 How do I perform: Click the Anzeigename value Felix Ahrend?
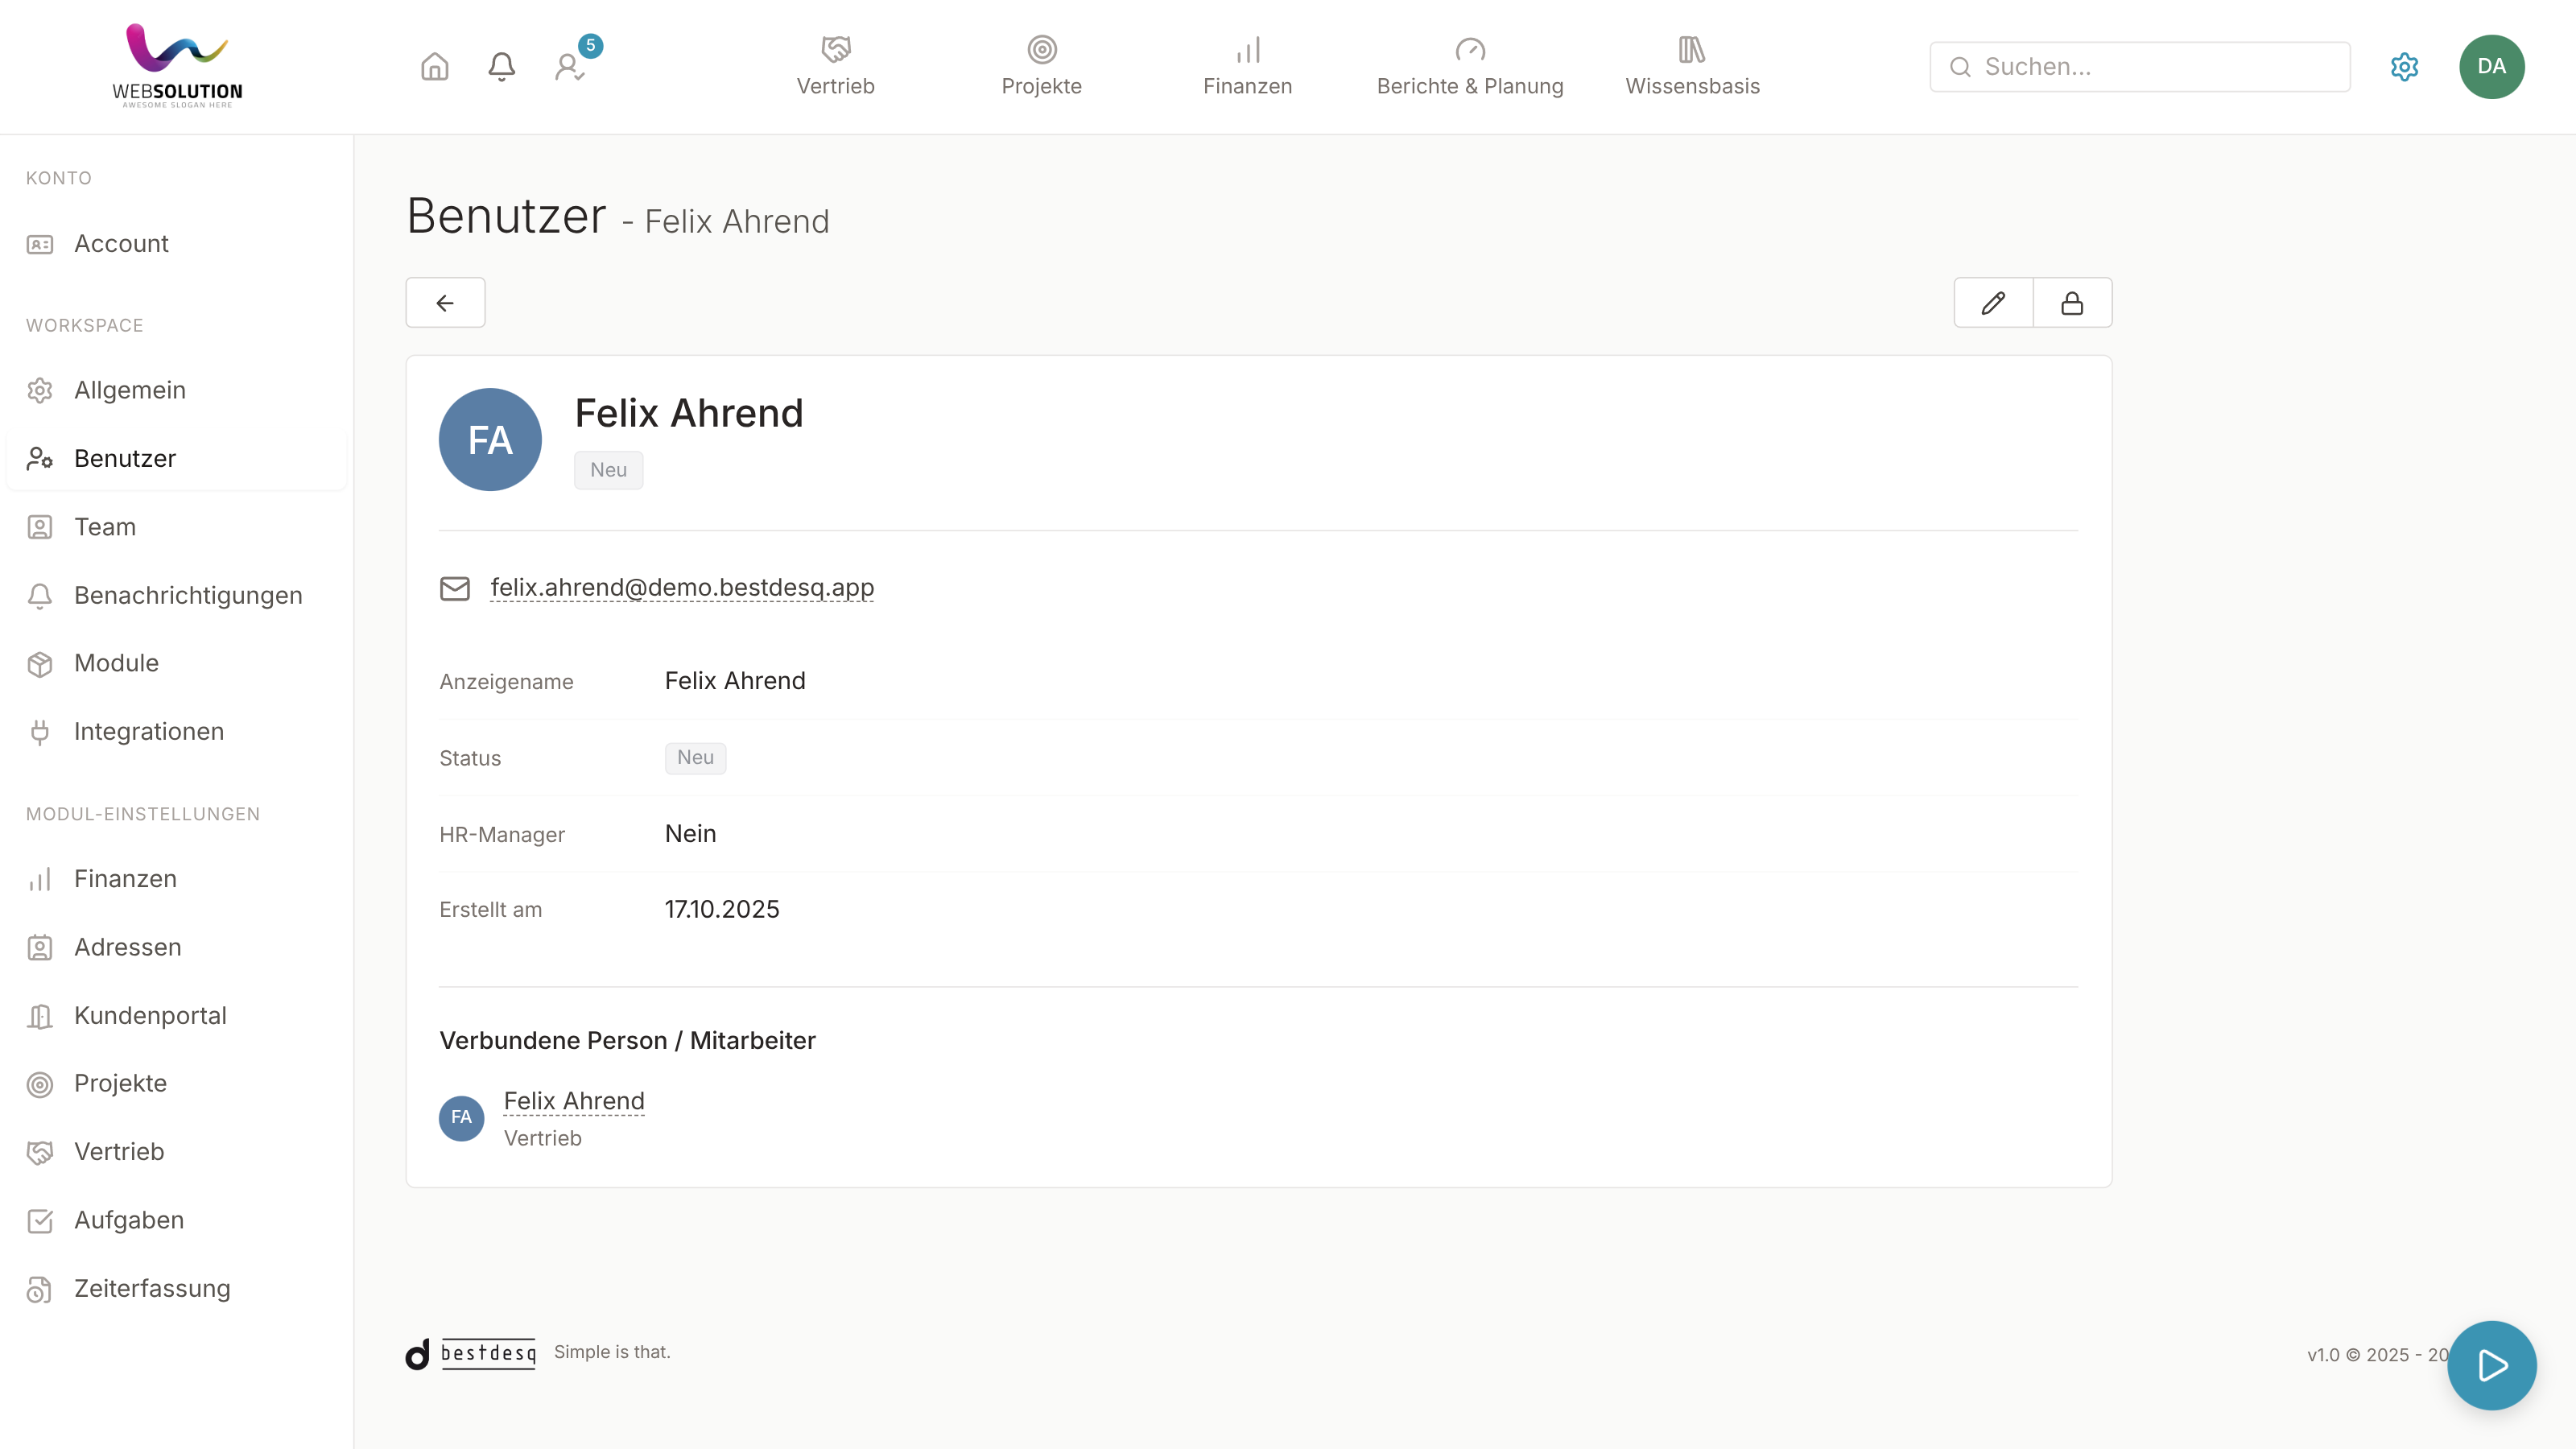[x=735, y=681]
